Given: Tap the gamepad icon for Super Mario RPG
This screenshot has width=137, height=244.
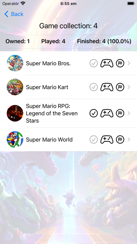Looking at the screenshot, I should tap(107, 113).
